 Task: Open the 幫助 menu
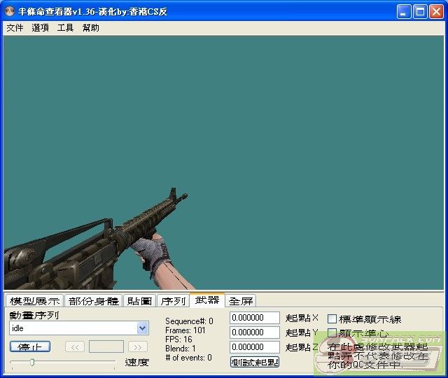tap(90, 28)
